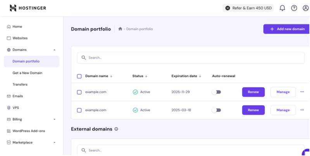310x156 pixels.
Task: Open the user profile account icon
Action: point(305,8)
